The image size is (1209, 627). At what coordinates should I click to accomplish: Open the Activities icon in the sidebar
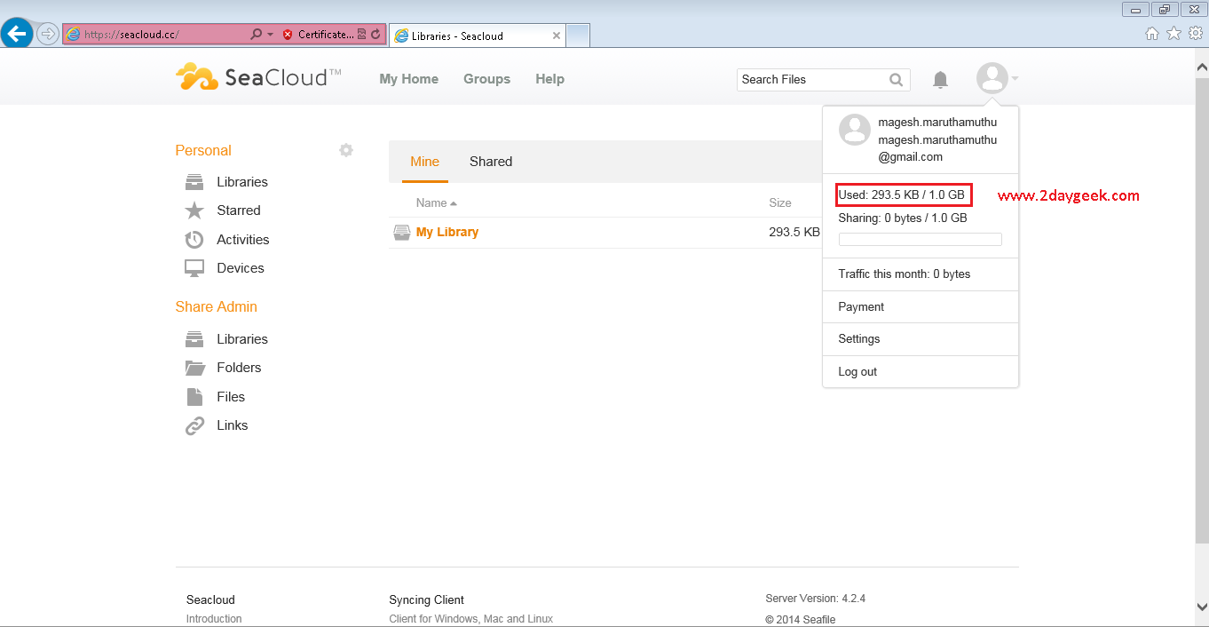(194, 240)
